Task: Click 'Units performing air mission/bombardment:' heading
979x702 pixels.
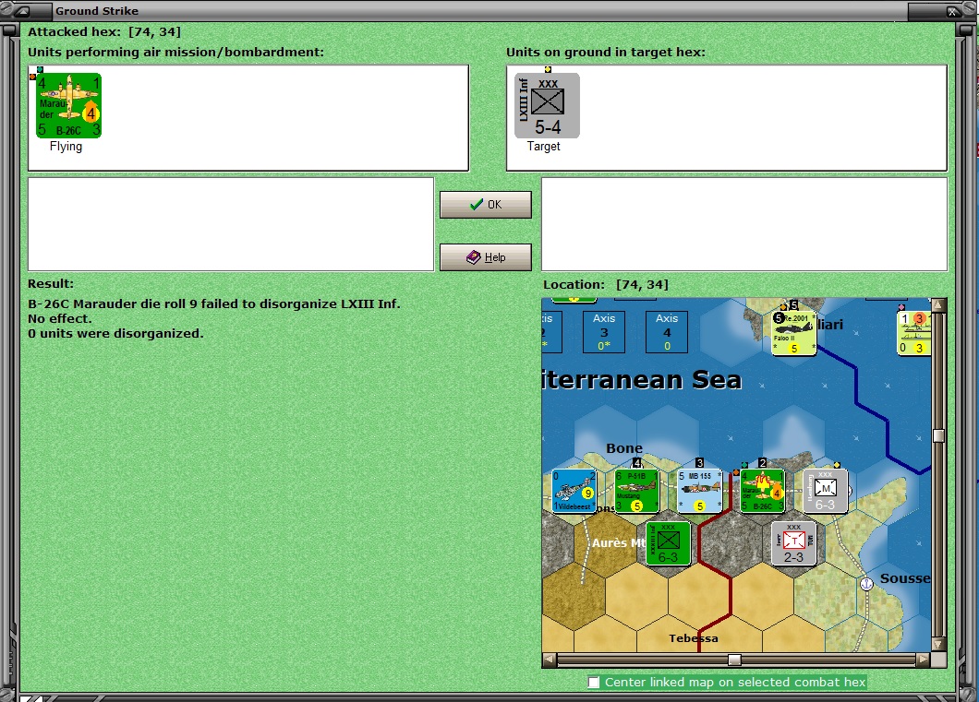Action: pos(176,53)
